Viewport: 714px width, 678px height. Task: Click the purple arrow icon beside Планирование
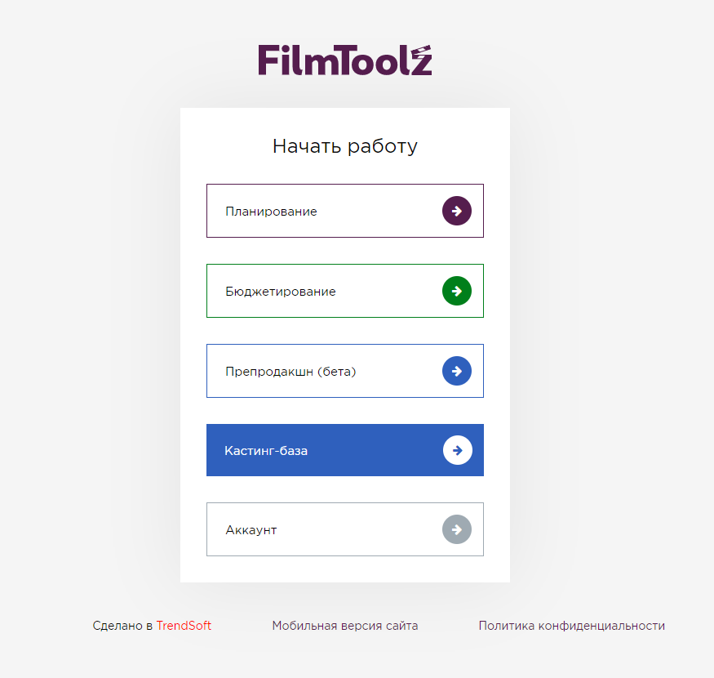(x=457, y=211)
